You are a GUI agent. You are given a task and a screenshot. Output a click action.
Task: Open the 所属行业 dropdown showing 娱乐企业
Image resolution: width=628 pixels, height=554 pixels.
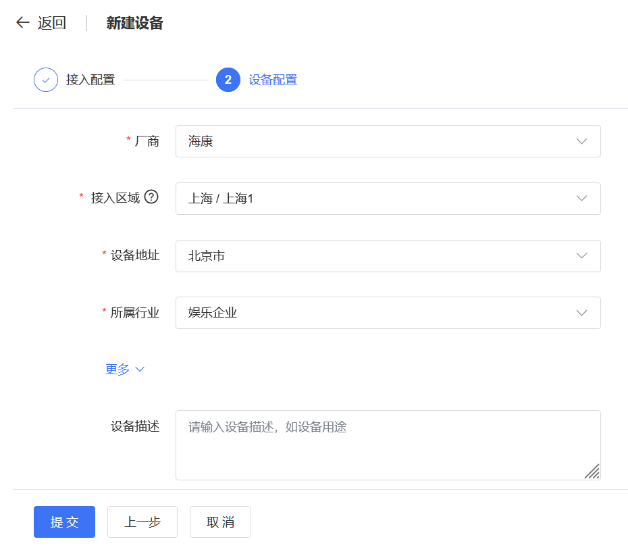(x=378, y=313)
